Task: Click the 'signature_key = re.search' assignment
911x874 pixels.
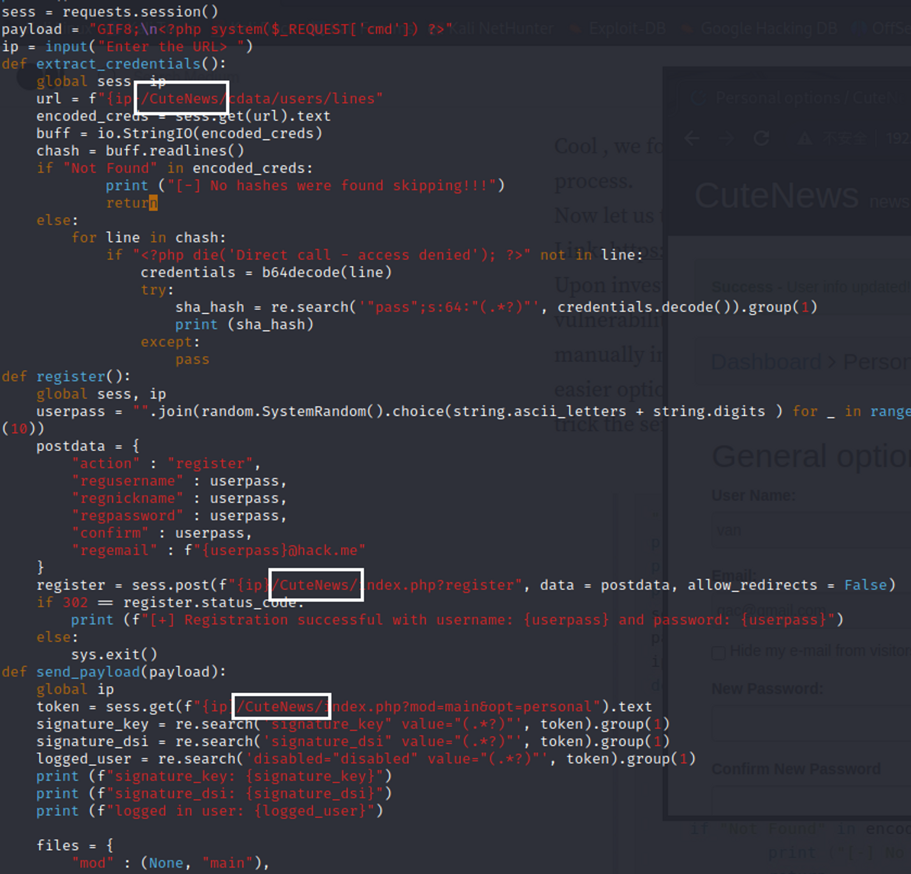Action: 353,724
